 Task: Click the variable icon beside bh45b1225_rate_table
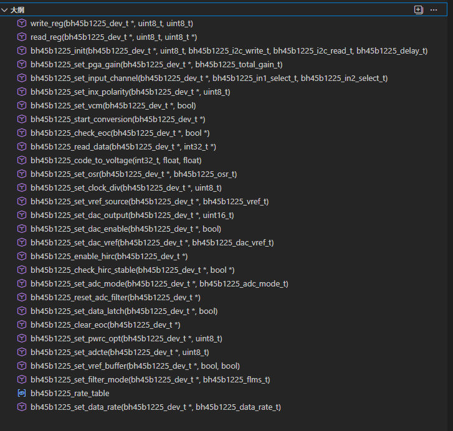(x=22, y=394)
